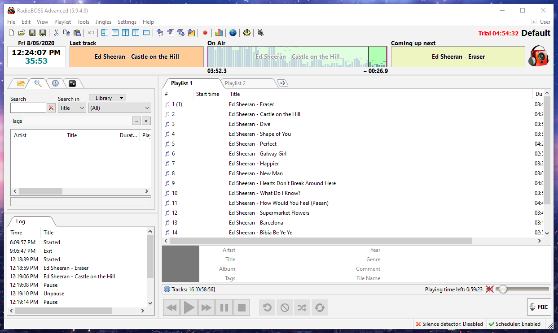Start recording with the red dot icon
This screenshot has height=333, width=558.
tap(205, 33)
